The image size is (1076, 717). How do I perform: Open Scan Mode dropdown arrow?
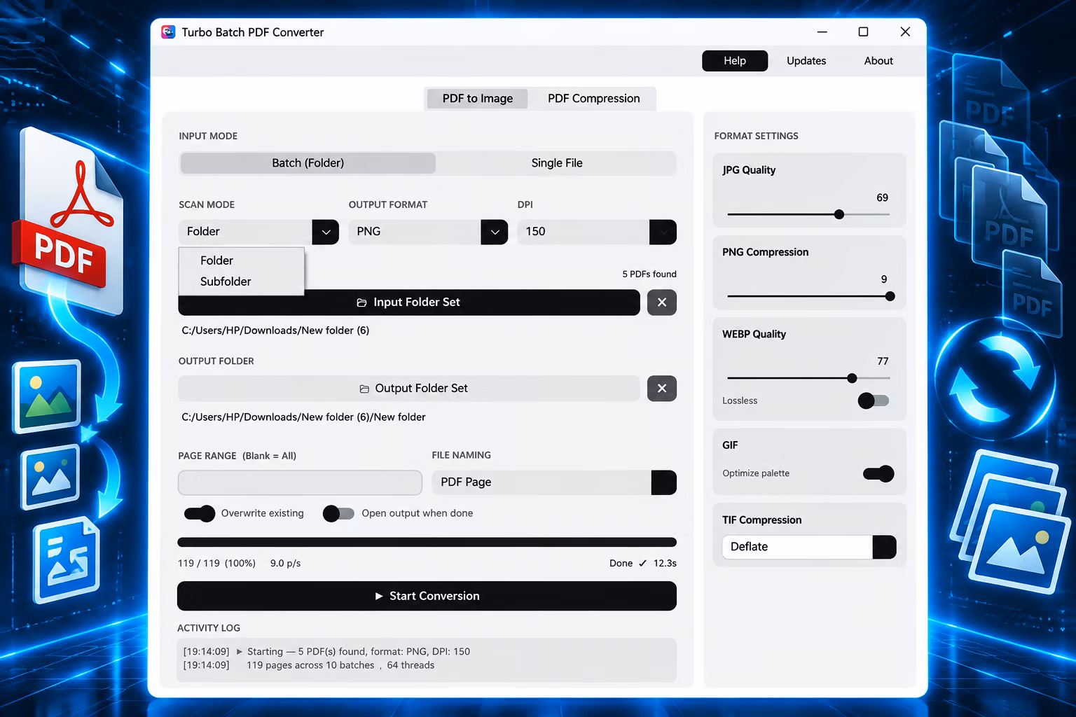tap(326, 232)
